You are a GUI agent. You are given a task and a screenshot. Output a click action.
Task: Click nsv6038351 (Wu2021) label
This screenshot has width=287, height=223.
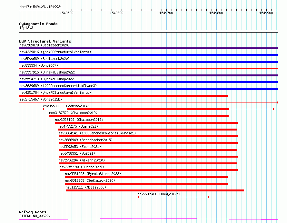coord(77,153)
